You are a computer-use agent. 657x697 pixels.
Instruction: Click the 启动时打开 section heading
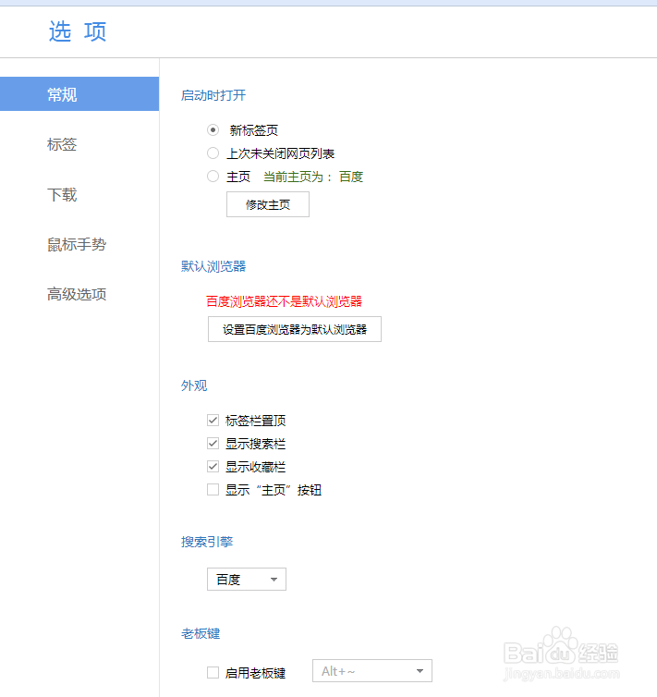[213, 95]
